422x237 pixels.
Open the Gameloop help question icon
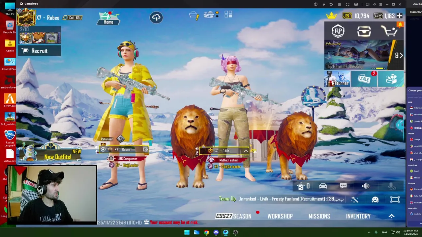(x=316, y=4)
